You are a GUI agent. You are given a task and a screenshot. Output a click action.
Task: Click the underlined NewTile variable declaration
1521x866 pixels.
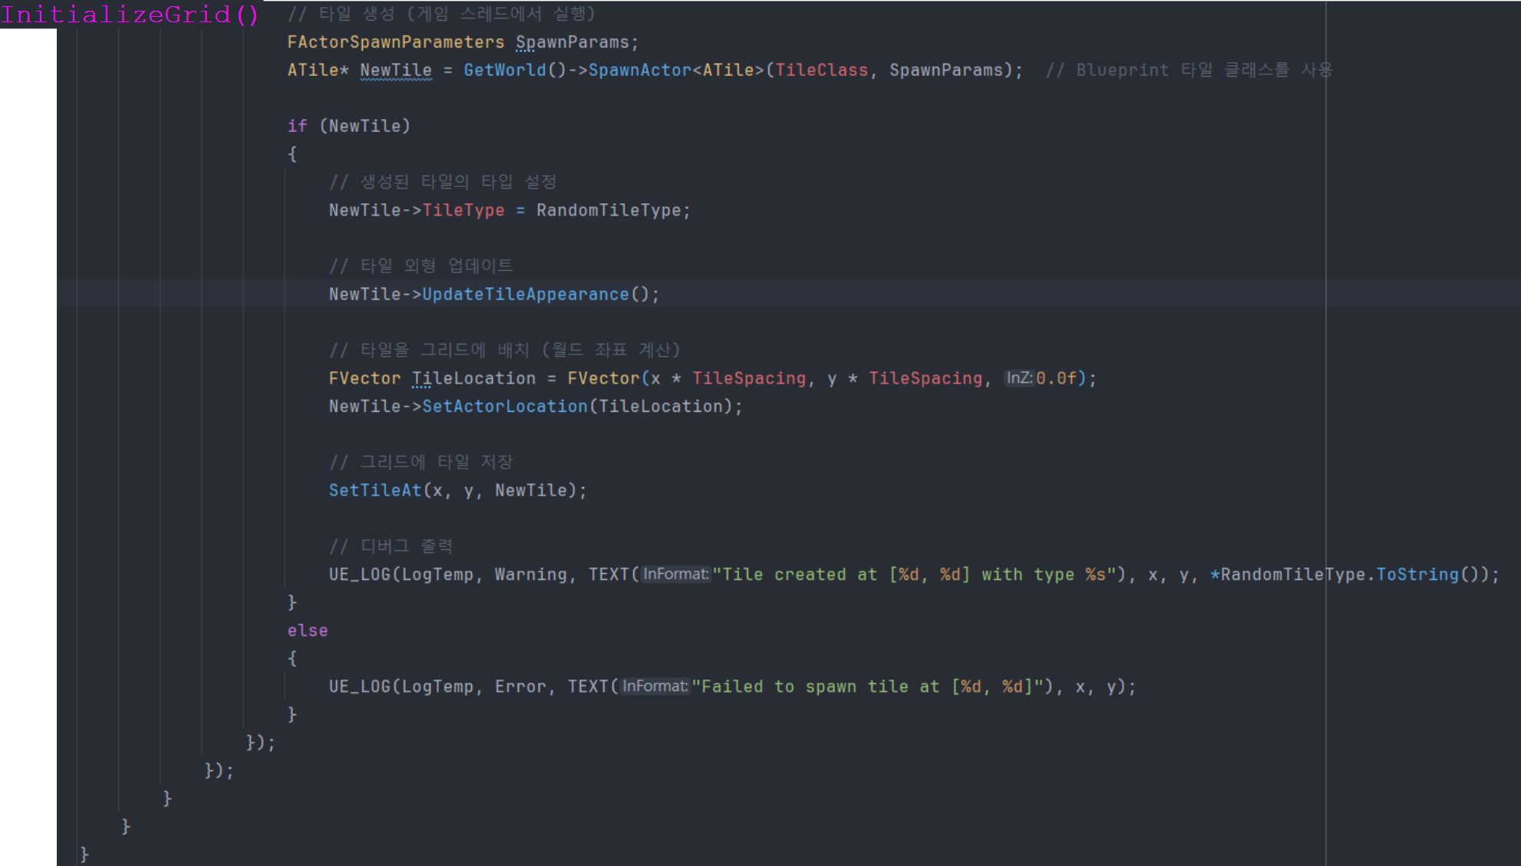coord(395,71)
